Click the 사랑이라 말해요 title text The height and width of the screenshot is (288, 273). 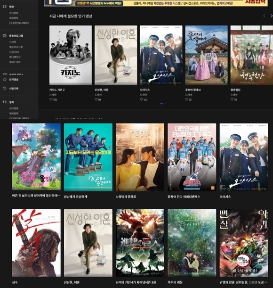click(x=126, y=197)
